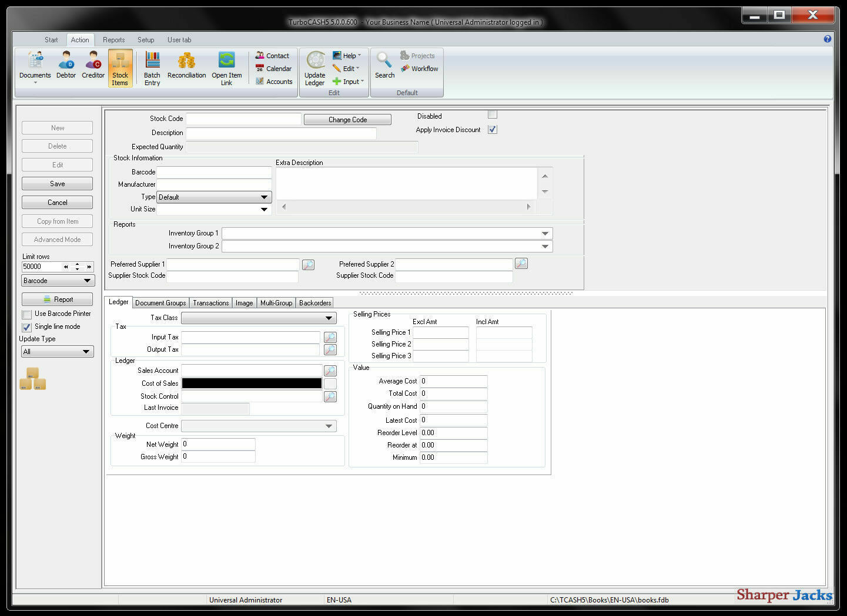The image size is (847, 616).
Task: Lookup Stock Control account with magnifier
Action: [x=330, y=396]
